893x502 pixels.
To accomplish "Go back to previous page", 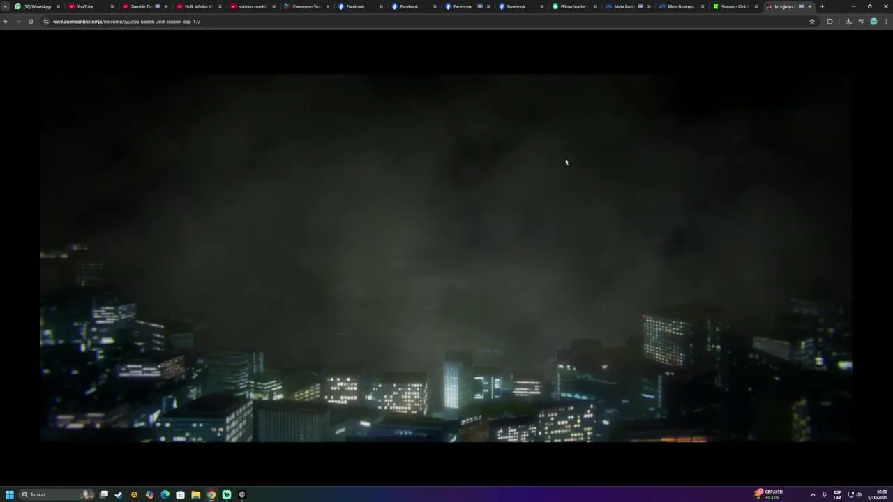I will [6, 22].
